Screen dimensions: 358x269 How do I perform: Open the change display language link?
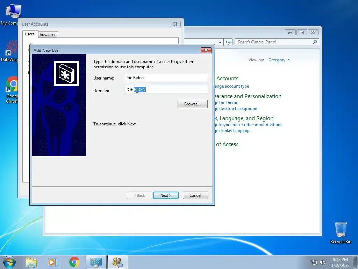point(232,131)
